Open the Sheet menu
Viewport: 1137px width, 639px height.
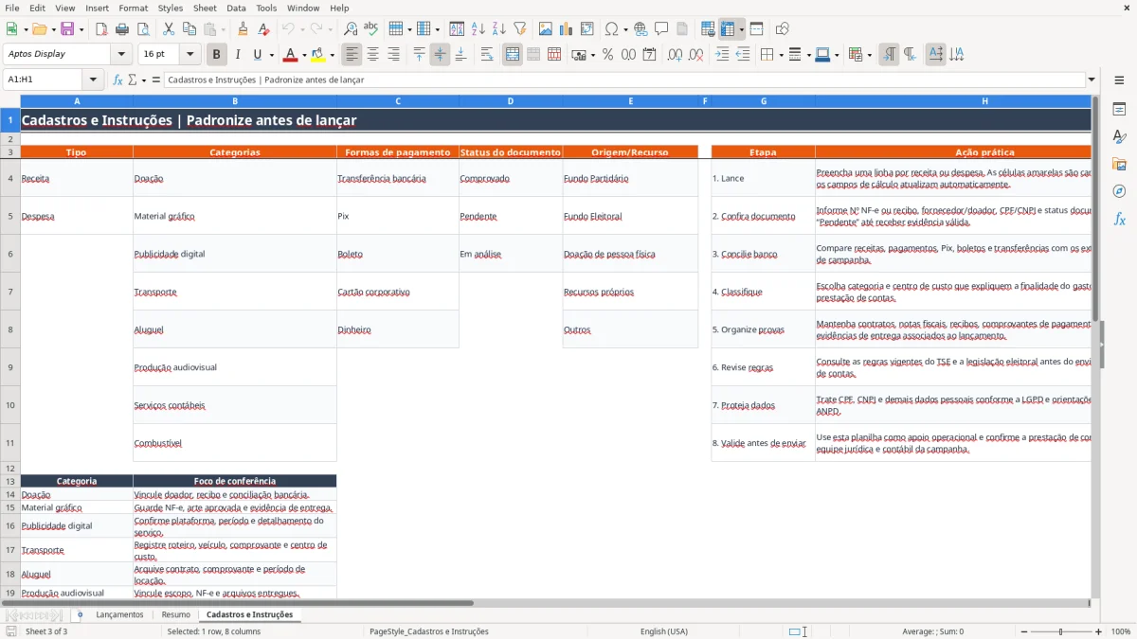point(205,8)
